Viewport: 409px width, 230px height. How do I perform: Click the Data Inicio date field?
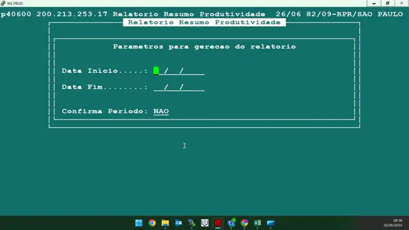click(179, 71)
